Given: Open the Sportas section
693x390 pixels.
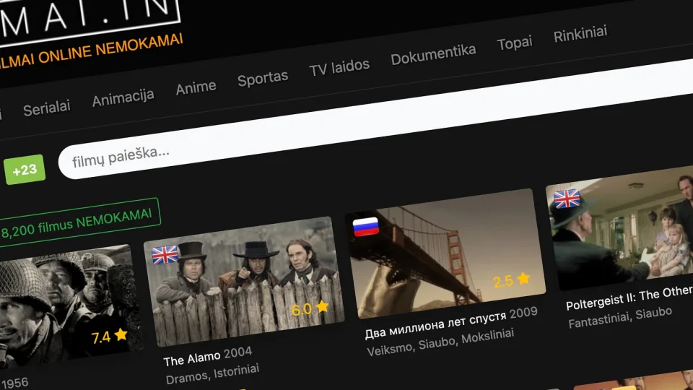Looking at the screenshot, I should point(263,78).
